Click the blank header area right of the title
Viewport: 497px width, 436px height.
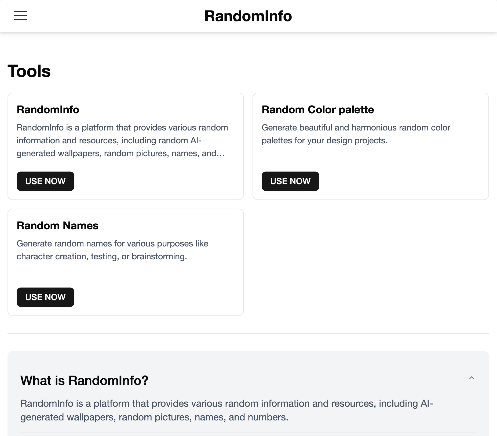(x=389, y=16)
